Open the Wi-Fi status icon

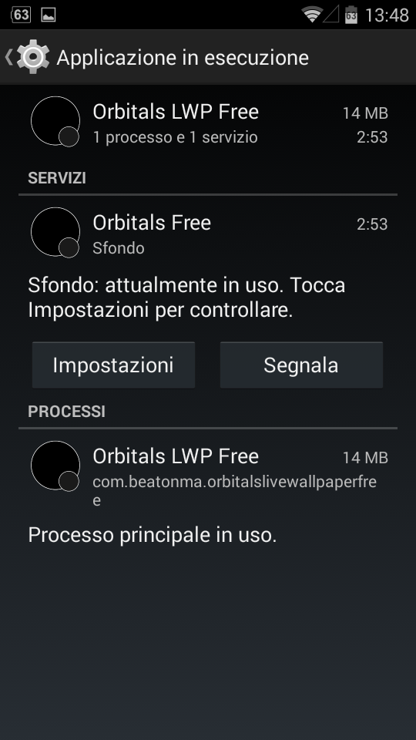click(312, 15)
